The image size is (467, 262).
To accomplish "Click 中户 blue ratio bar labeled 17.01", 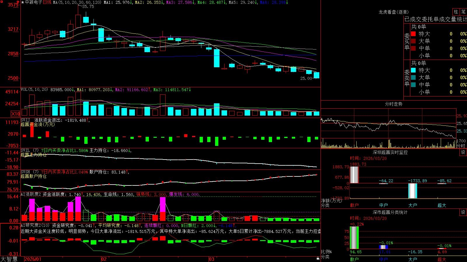I will tap(384, 247).
